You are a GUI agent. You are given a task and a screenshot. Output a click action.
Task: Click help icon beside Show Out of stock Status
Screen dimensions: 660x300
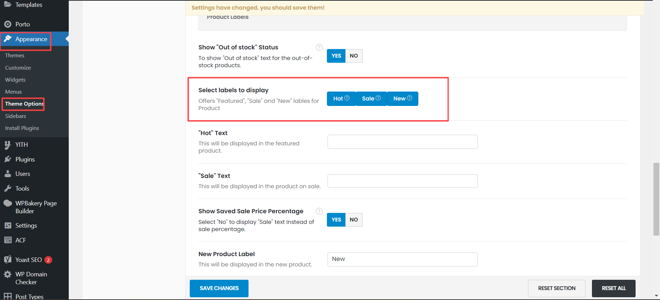coord(319,47)
